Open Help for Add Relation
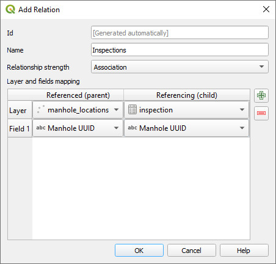Image resolution: width=276 pixels, height=264 pixels. tap(244, 251)
